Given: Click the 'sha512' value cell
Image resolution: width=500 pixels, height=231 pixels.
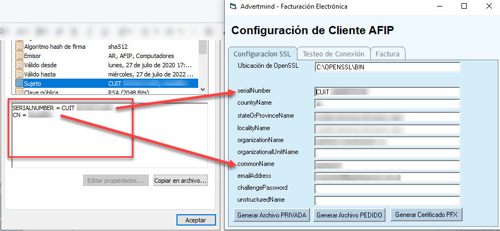Looking at the screenshot, I should 118,47.
